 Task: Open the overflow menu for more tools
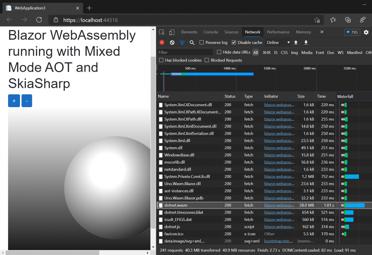322,32
